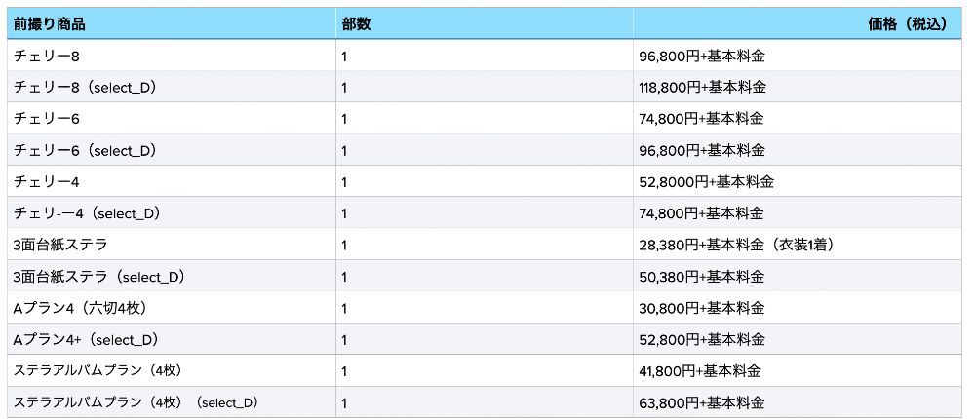Image resolution: width=975 pixels, height=419 pixels.
Task: Click the 部数 column header
Action: tap(356, 23)
